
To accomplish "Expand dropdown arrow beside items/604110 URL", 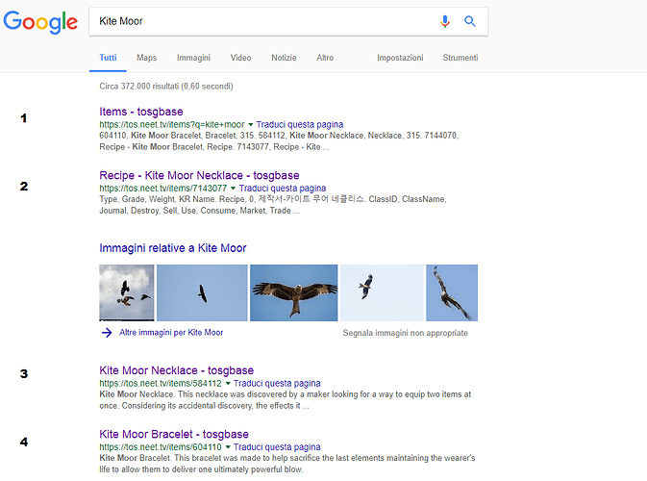I will point(228,447).
